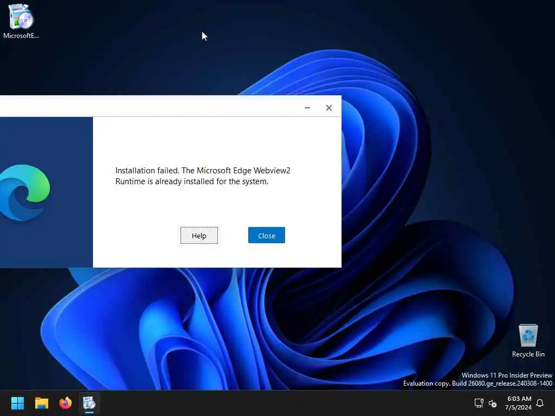Click the blue Close button

coord(267,235)
